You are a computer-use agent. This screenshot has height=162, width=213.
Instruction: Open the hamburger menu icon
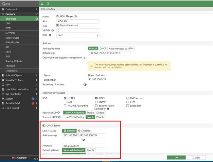tap(42, 4)
